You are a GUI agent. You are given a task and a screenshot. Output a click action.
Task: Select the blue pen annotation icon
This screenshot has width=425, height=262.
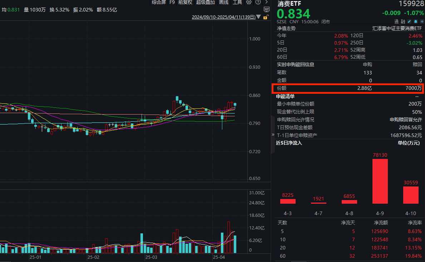(409, 21)
